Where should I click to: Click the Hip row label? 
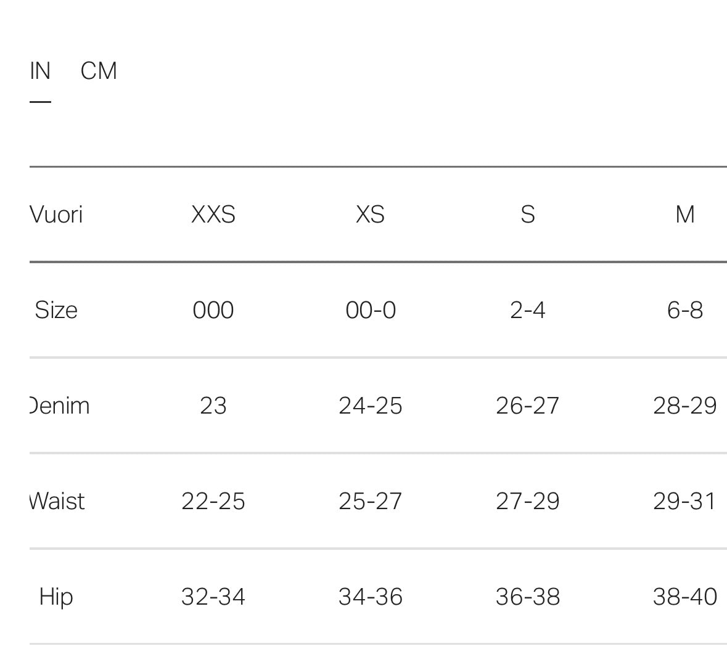coord(56,597)
